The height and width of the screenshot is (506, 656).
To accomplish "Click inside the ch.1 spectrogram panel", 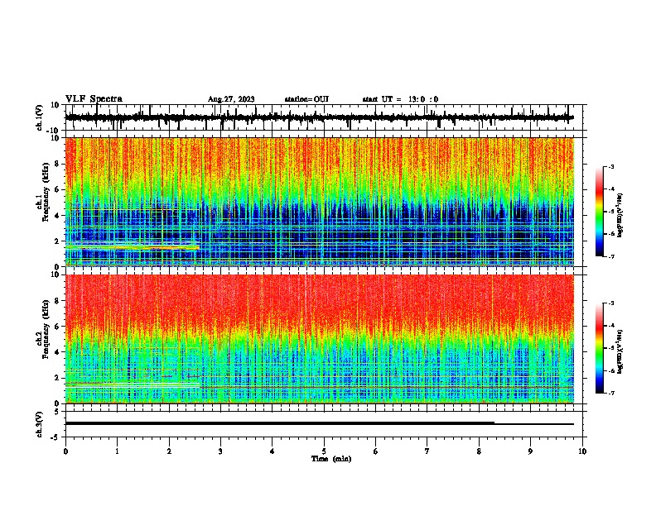I will click(x=319, y=202).
